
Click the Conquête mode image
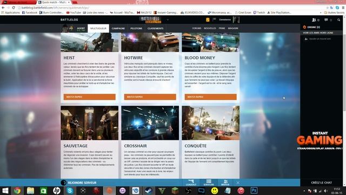pos(210,123)
